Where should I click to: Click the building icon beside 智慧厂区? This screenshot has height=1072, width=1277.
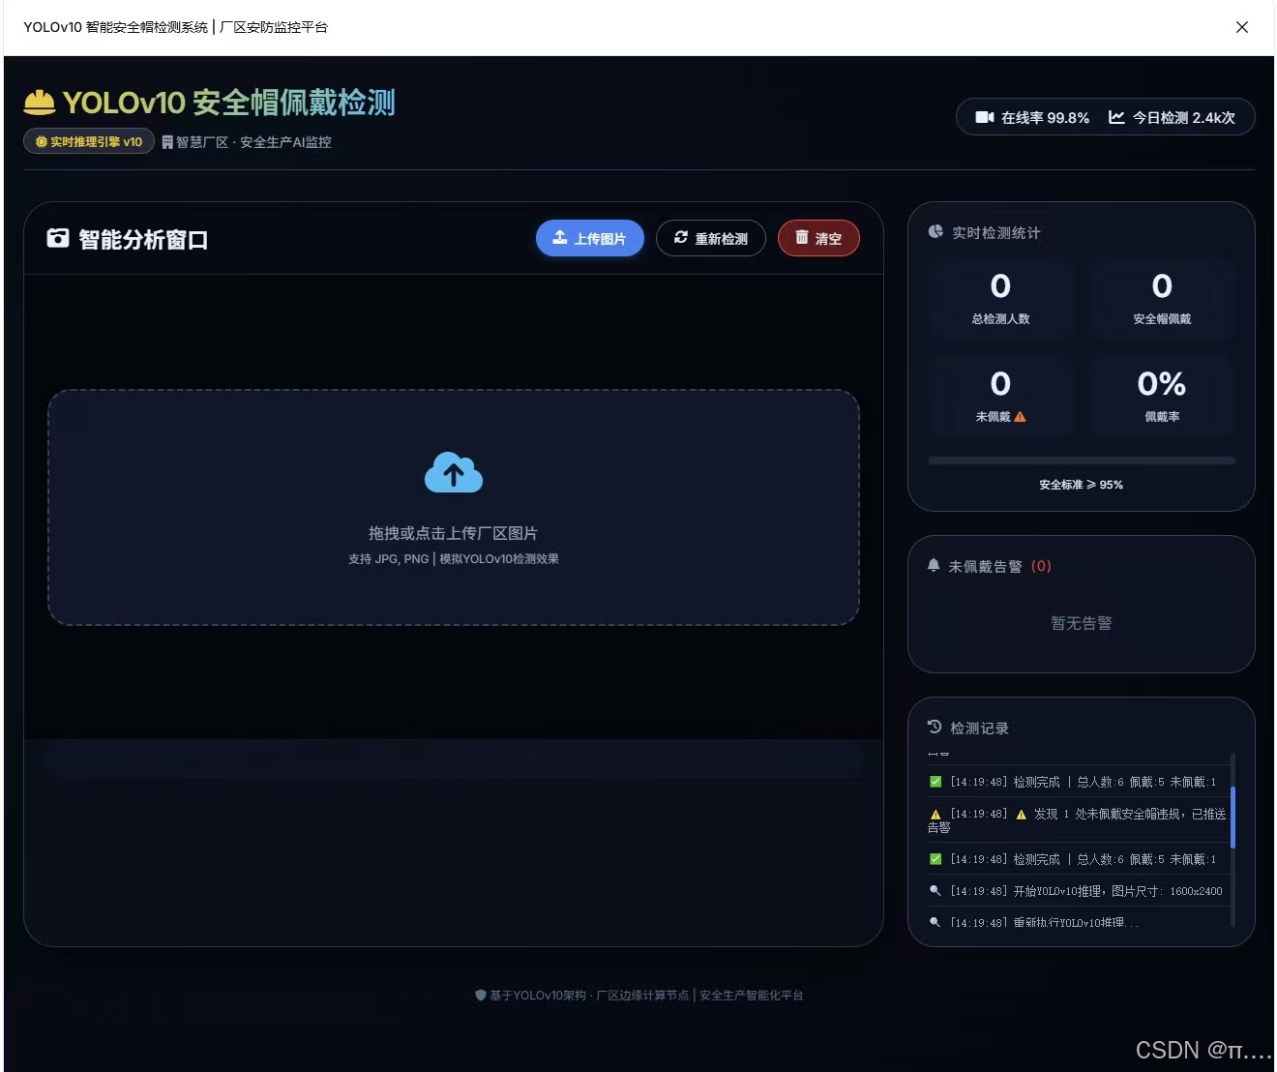(167, 142)
